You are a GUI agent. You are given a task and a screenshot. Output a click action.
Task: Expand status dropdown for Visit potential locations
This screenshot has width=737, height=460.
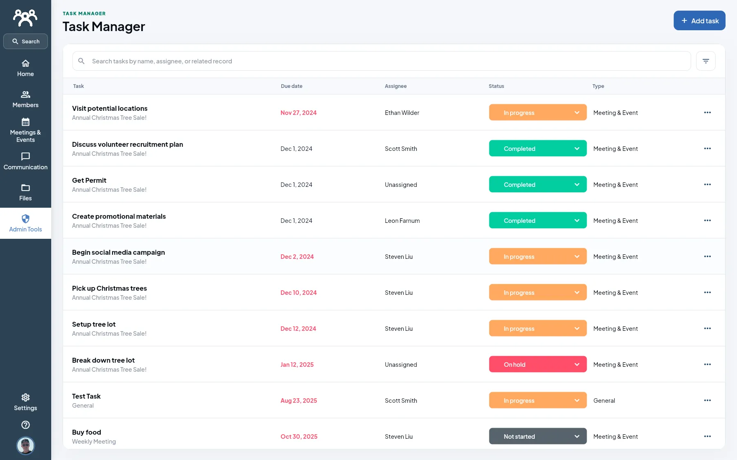pyautogui.click(x=538, y=112)
